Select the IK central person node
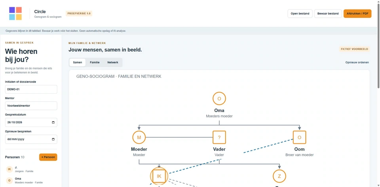Image resolution: width=380 pixels, height=187 pixels. (x=159, y=176)
